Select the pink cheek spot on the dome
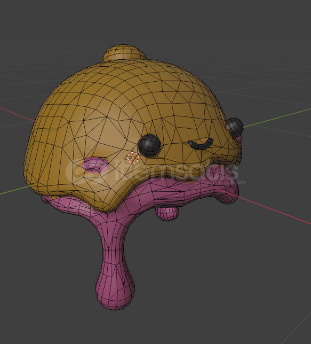This screenshot has width=311, height=344. [95, 165]
